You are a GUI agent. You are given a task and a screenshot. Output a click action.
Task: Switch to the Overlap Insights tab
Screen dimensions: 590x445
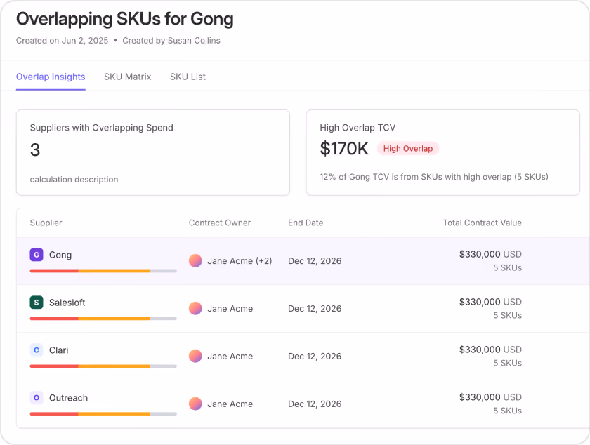[51, 77]
